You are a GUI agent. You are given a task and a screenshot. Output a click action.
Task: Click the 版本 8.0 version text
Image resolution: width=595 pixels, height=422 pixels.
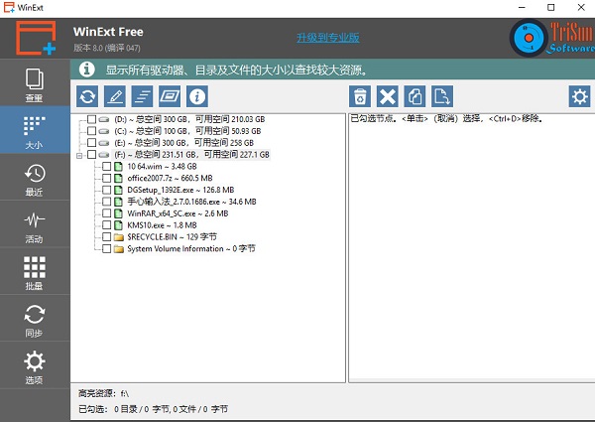[107, 48]
